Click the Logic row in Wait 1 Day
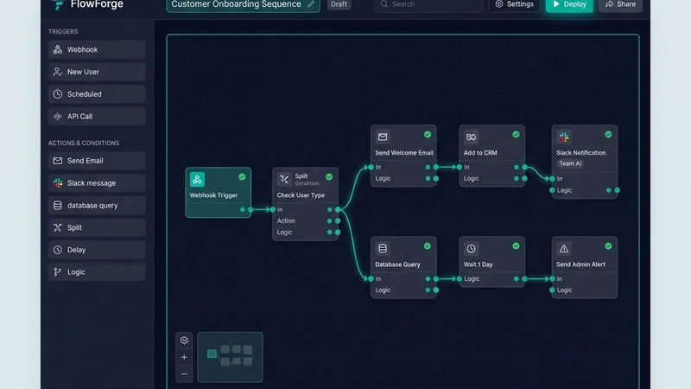 pyautogui.click(x=492, y=278)
